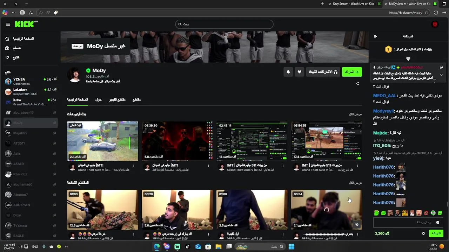Image resolution: width=449 pixels, height=252 pixels.
Task: Open the hamburger sidebar menu
Action: tap(8, 24)
